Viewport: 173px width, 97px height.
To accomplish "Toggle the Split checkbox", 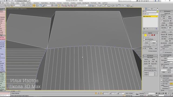I will point(168,27).
